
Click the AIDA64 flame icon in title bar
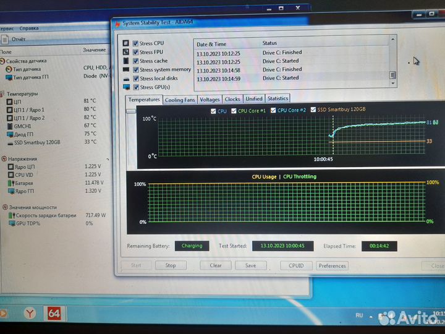click(x=118, y=24)
